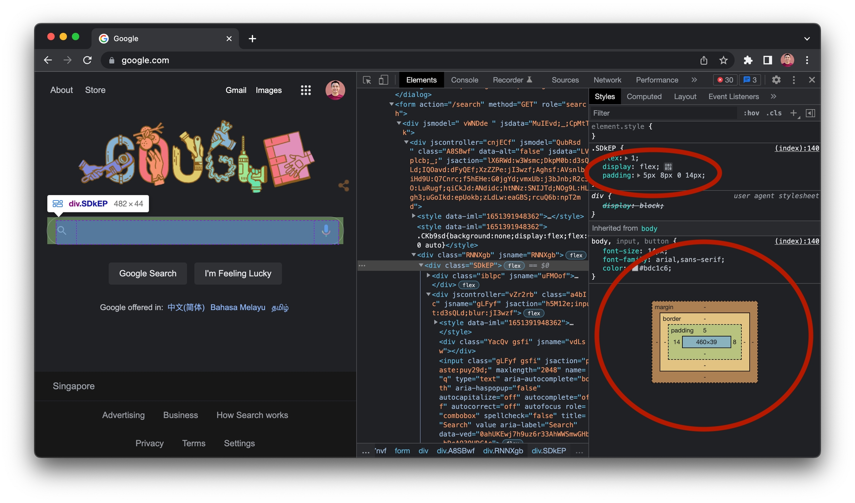
Task: Show more DevTools tabs chevron
Action: click(x=694, y=80)
